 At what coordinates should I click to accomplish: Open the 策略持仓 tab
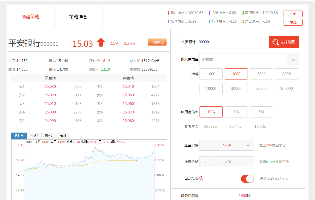click(78, 17)
